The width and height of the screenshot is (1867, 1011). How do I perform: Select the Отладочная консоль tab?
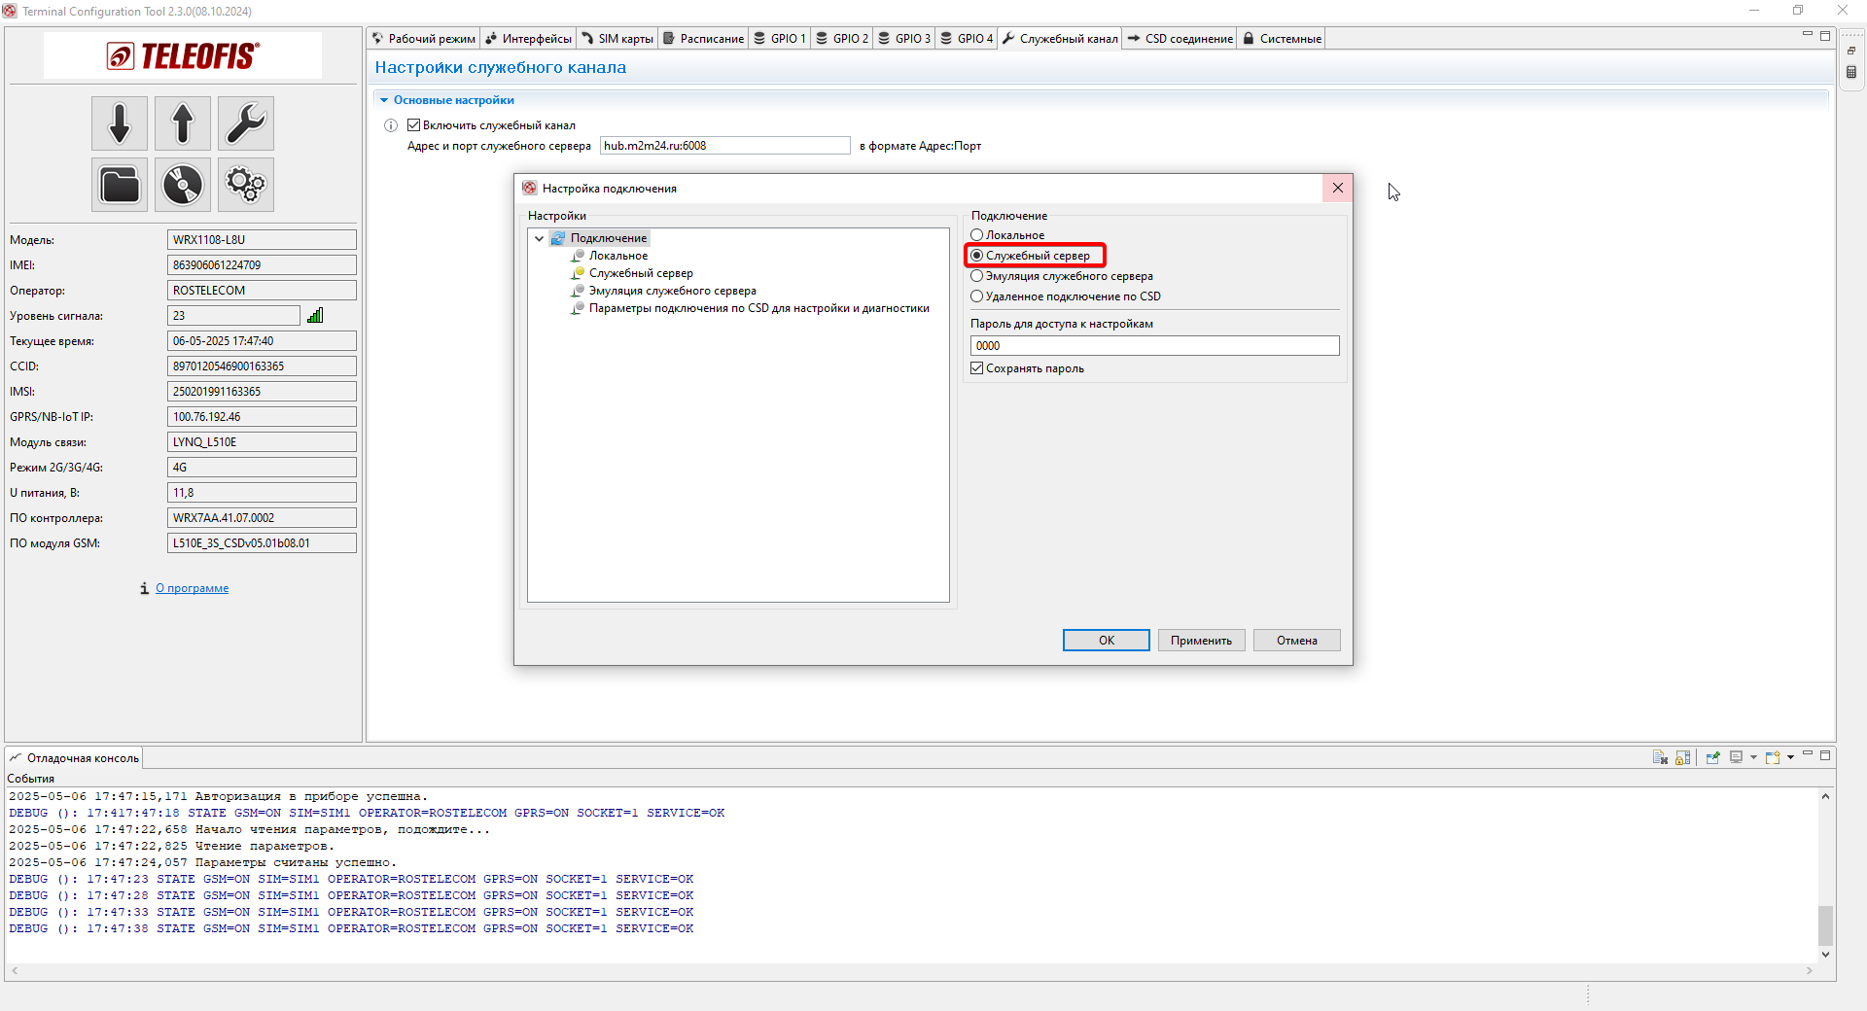tap(74, 758)
